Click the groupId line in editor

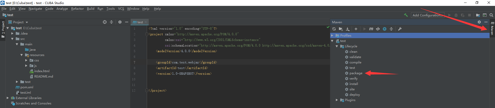(186, 62)
